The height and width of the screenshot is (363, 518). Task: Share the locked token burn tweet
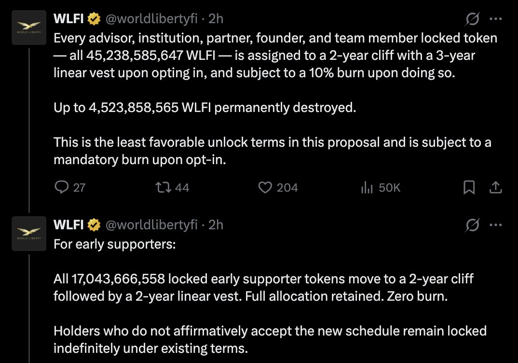(x=496, y=187)
